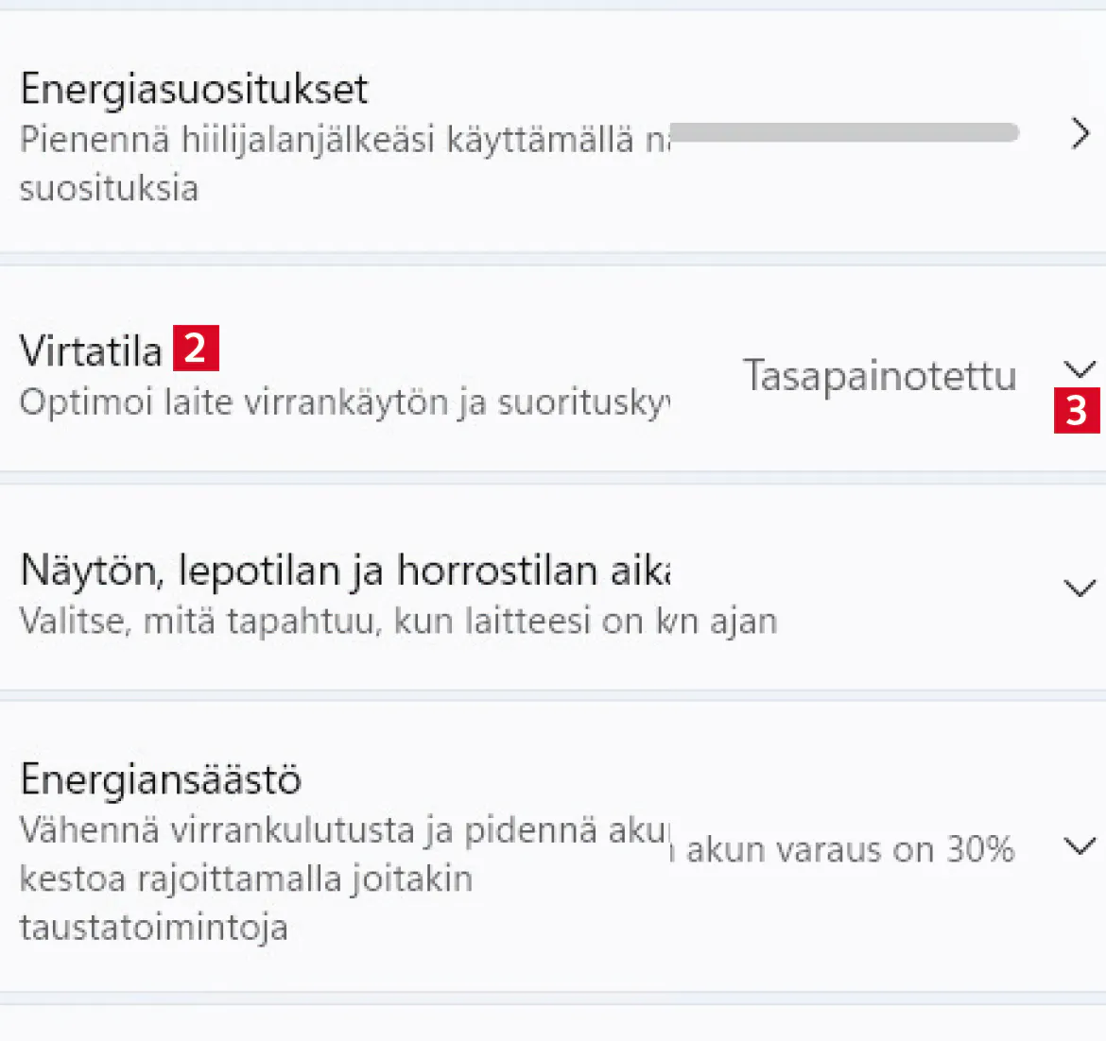
Task: Click the Energiansäästö heading
Action: pyautogui.click(x=161, y=779)
